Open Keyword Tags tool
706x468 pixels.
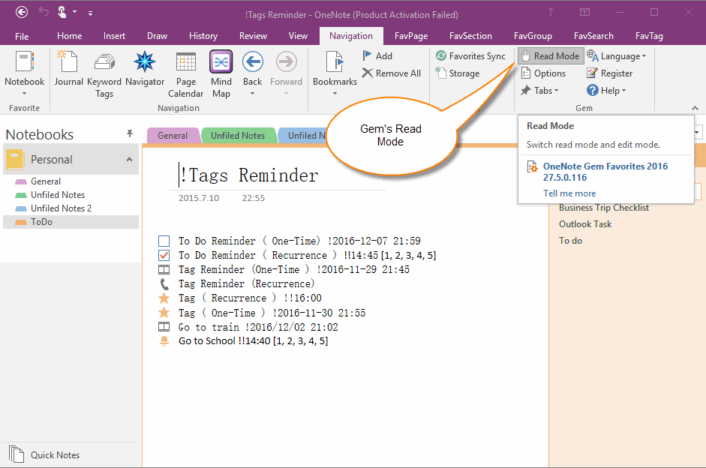click(104, 74)
